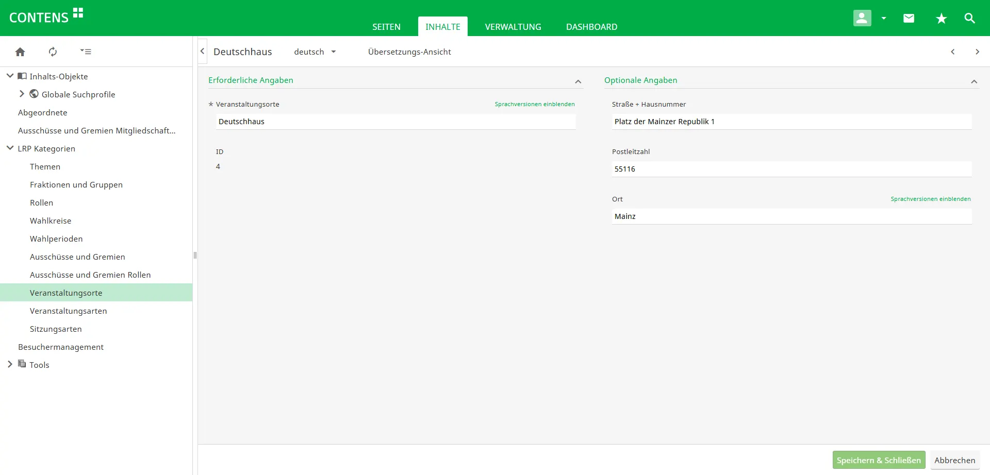This screenshot has height=475, width=990.
Task: Open favorites star icon
Action: point(941,19)
